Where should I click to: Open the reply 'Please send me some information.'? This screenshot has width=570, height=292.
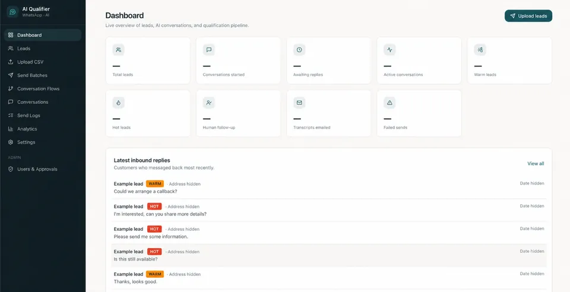[x=329, y=233]
